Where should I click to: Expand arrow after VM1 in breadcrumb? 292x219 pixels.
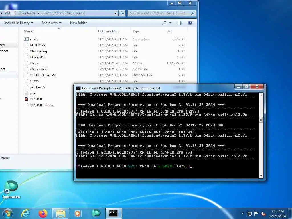15,13
